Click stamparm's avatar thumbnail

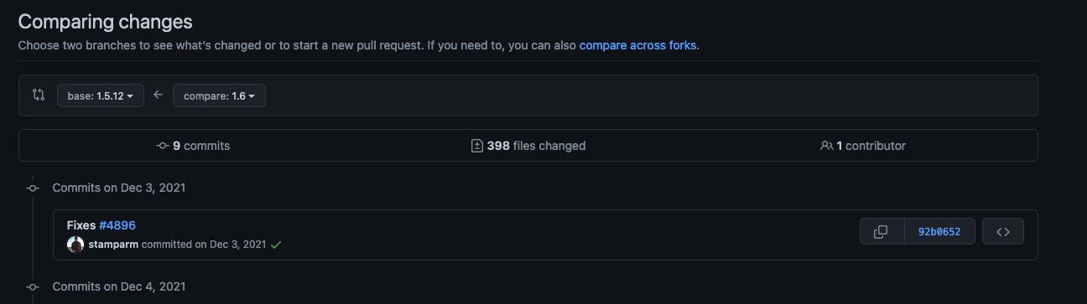(75, 245)
